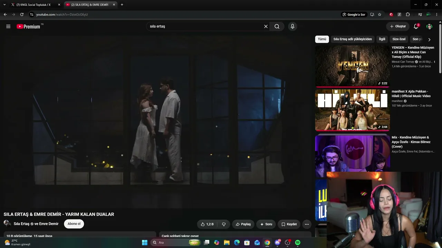Open Task View from the taskbar
This screenshot has width=442, height=248.
206,242
